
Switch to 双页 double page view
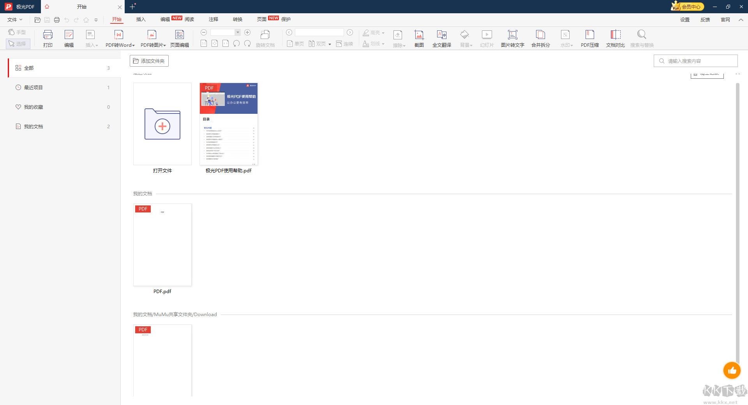tap(317, 44)
